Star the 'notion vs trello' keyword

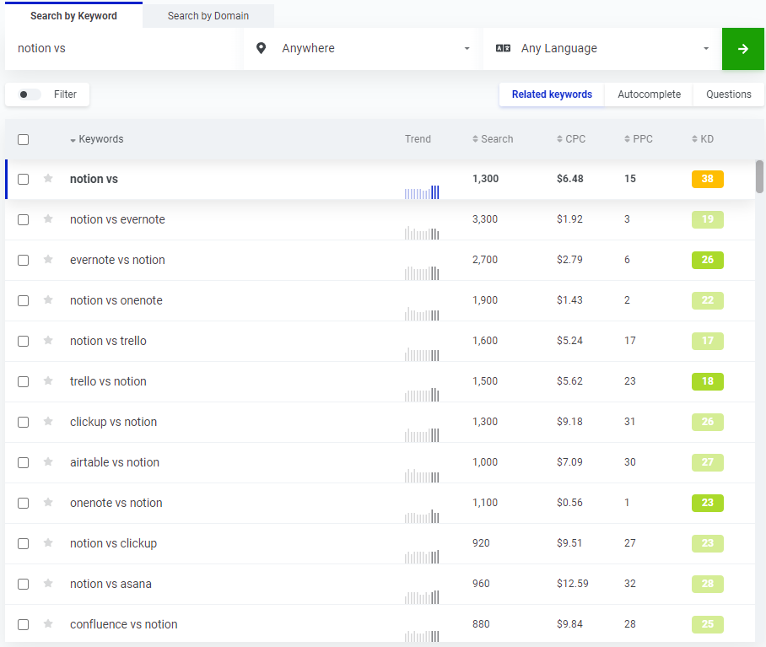coord(48,341)
